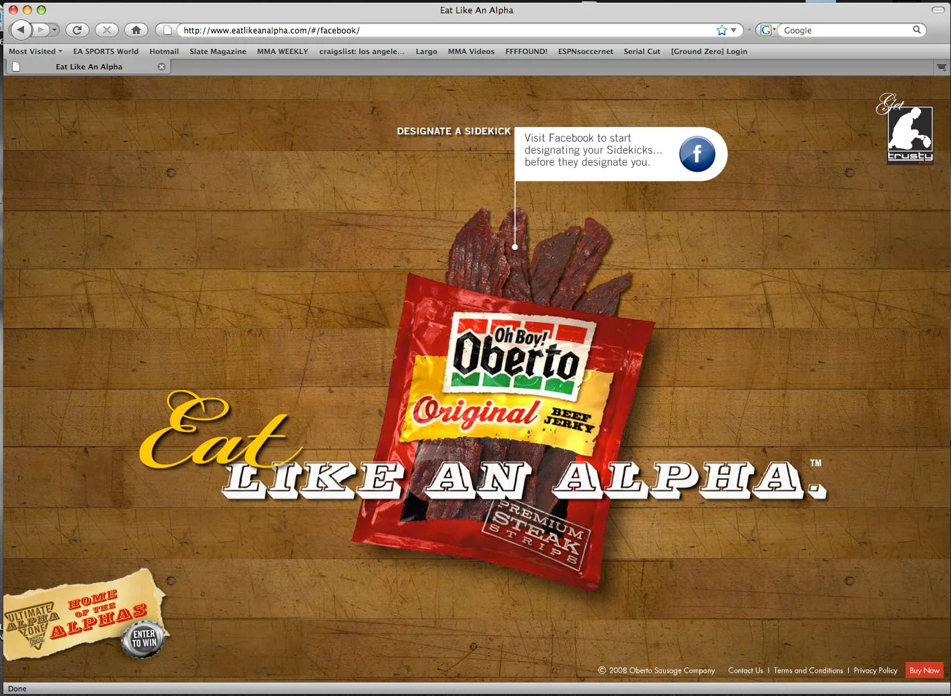Open the Terms and Conditions link
951x696 pixels.
click(808, 671)
